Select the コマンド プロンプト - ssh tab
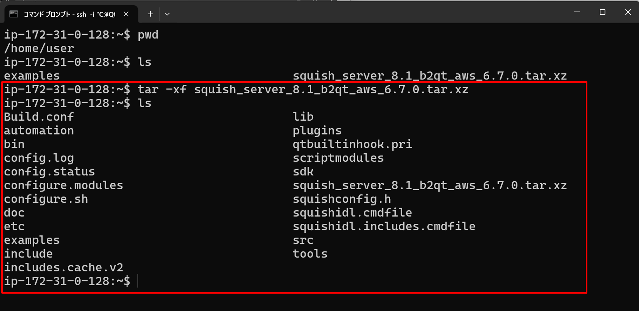The height and width of the screenshot is (311, 639). pyautogui.click(x=69, y=14)
